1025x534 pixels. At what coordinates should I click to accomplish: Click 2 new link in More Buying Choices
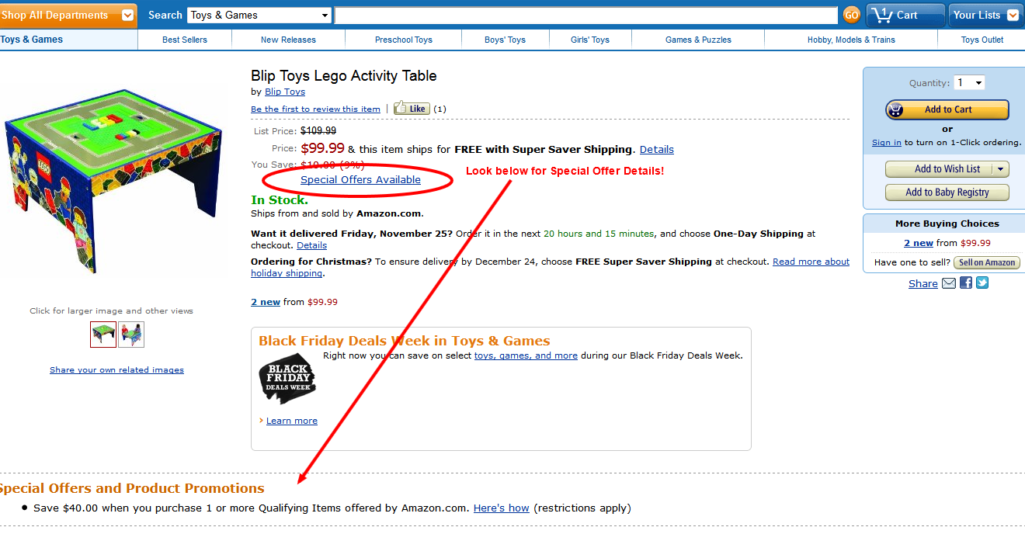[919, 243]
